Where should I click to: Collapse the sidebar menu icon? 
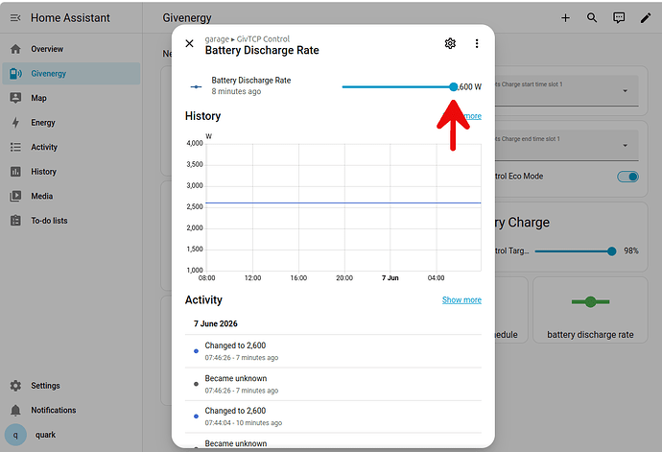point(15,17)
